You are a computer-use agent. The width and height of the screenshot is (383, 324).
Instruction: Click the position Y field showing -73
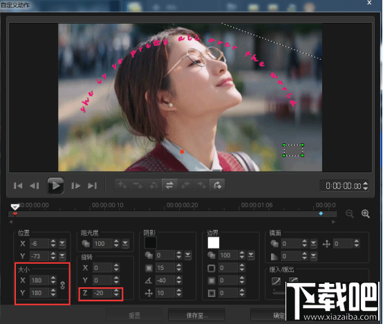click(x=39, y=256)
